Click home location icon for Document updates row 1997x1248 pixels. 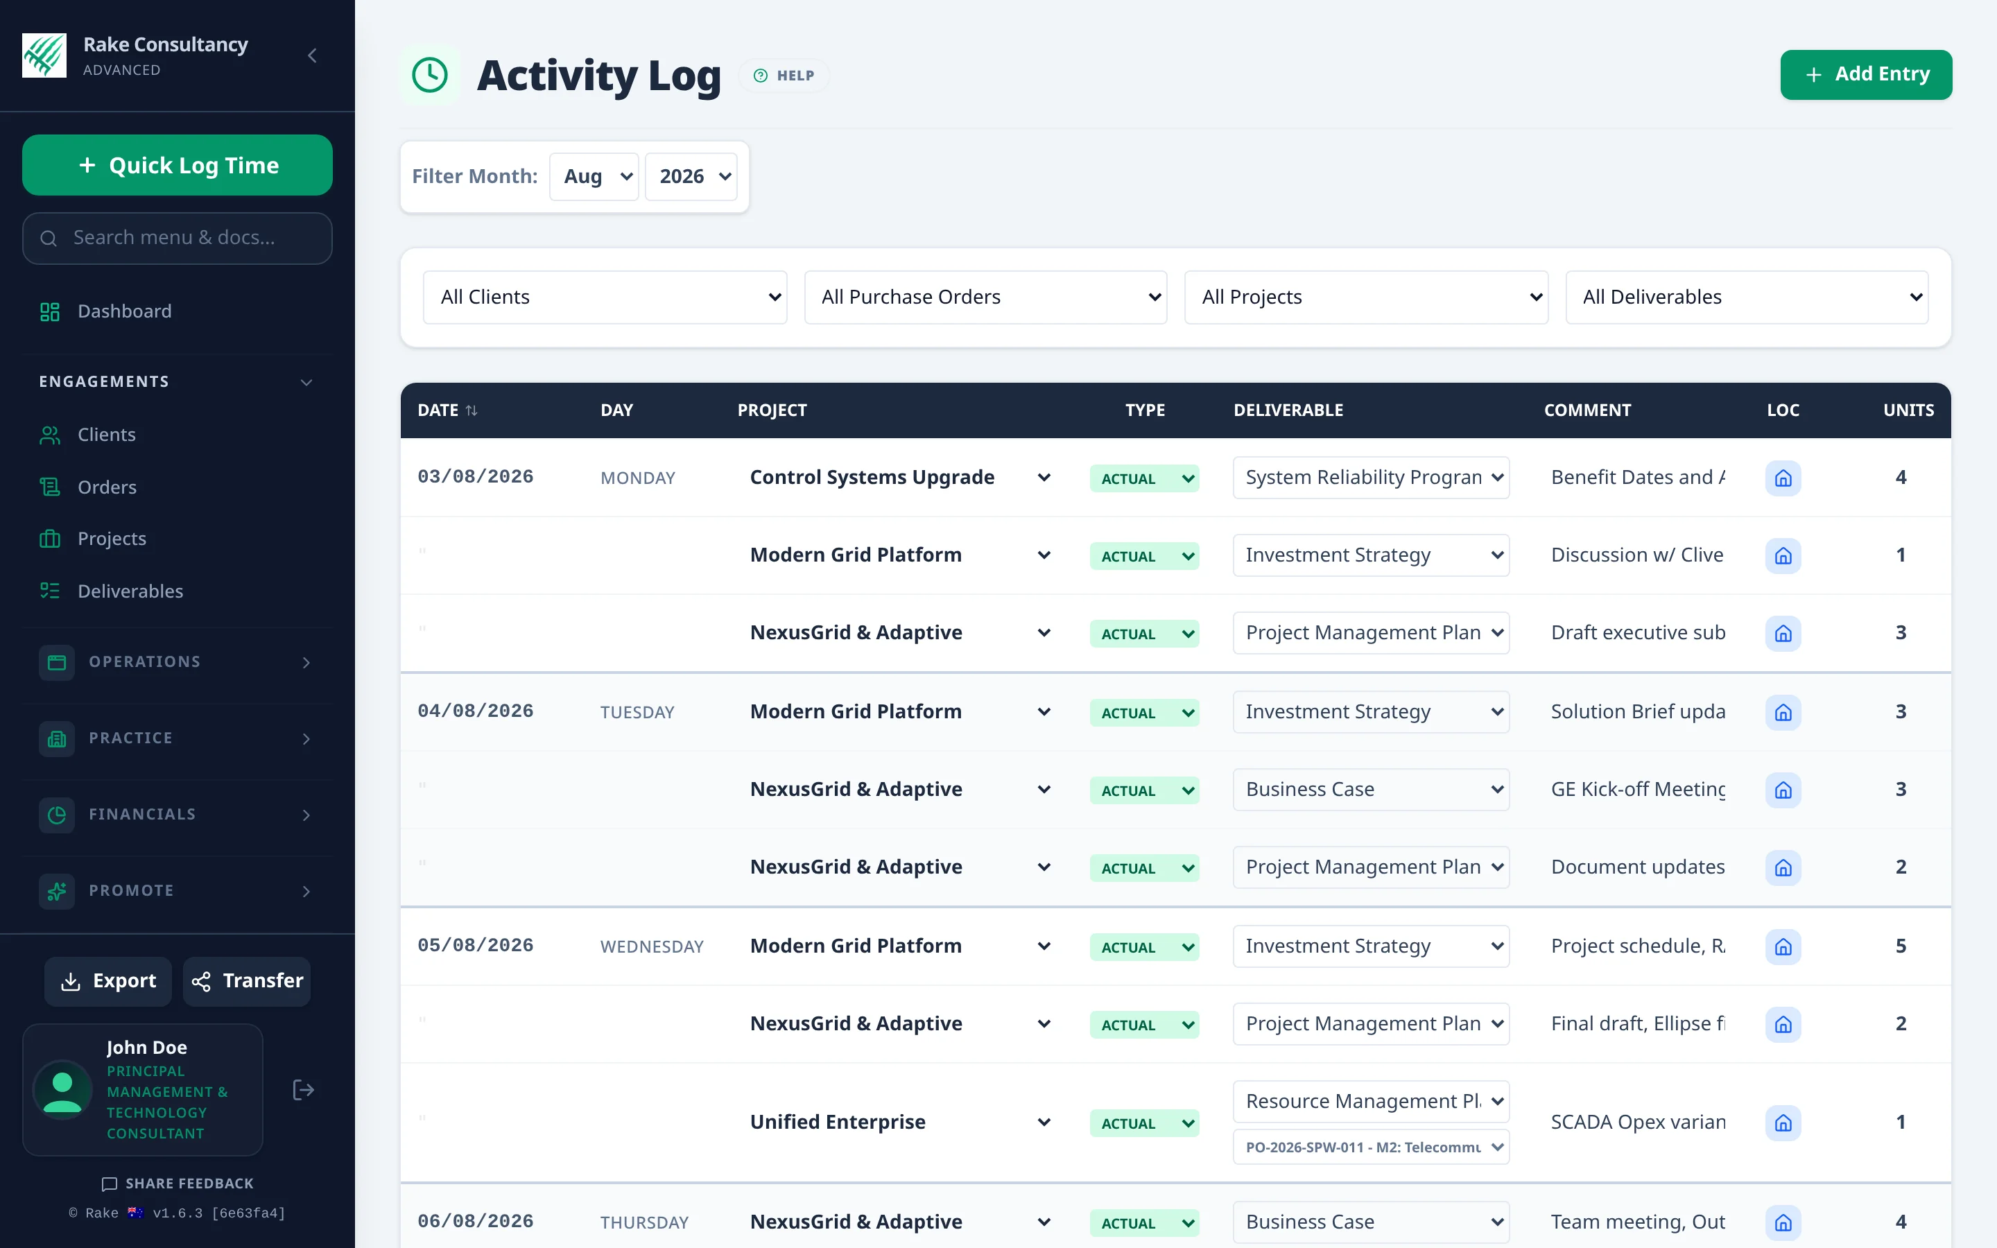click(x=1783, y=867)
